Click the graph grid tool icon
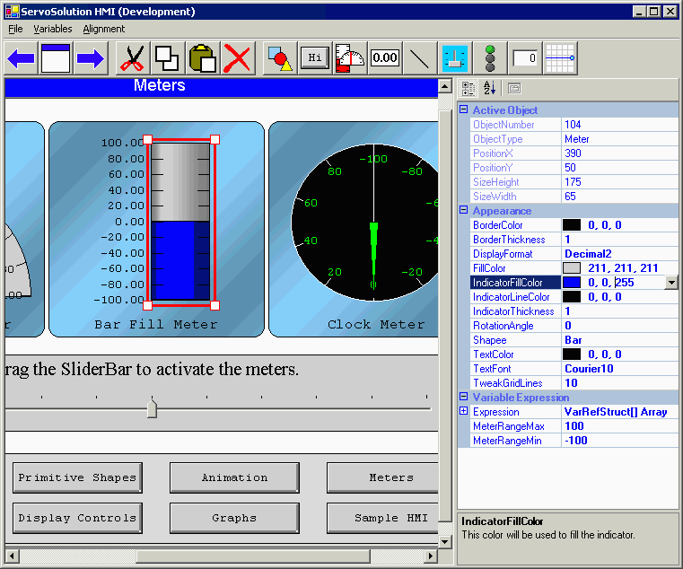 560,58
